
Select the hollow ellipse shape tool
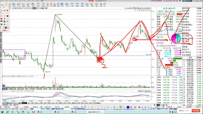click(x=5, y=16)
